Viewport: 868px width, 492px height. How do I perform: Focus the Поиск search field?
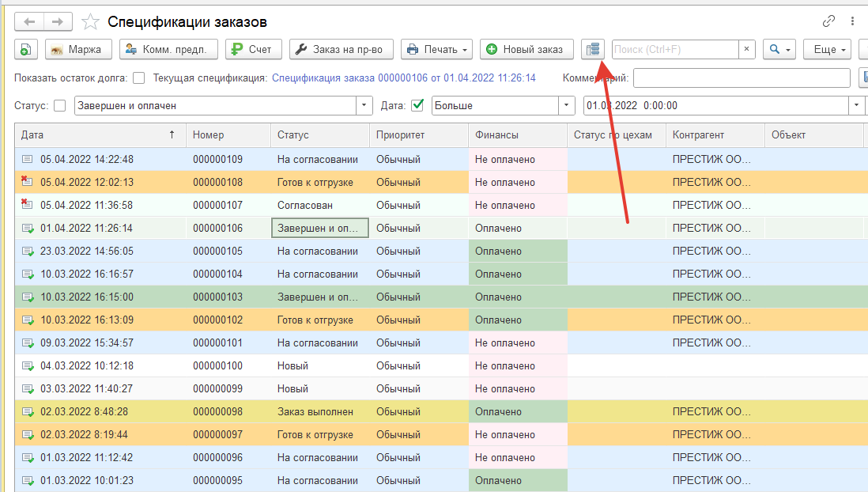click(x=675, y=49)
